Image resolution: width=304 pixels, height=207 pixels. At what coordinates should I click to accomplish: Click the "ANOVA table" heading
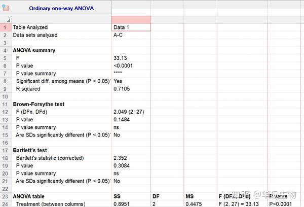pos(29,196)
